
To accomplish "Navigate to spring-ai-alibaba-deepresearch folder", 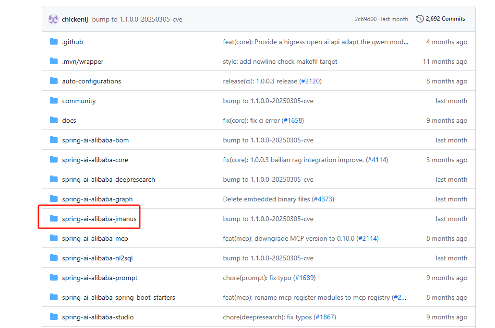I will pos(109,179).
